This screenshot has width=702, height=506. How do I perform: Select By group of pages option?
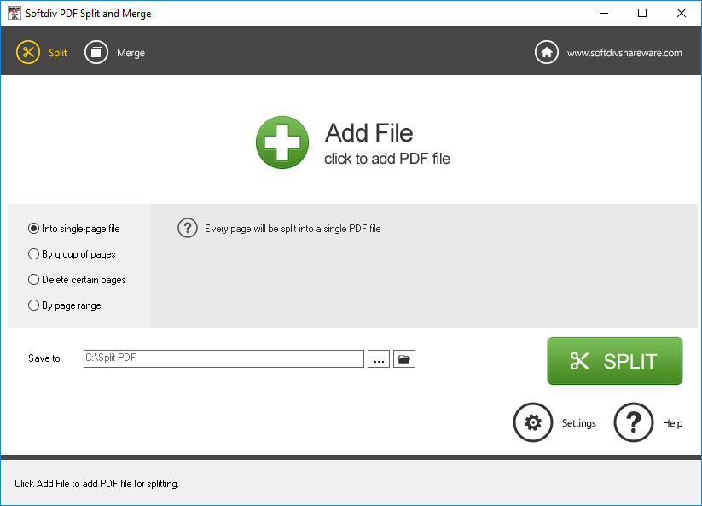tap(73, 254)
